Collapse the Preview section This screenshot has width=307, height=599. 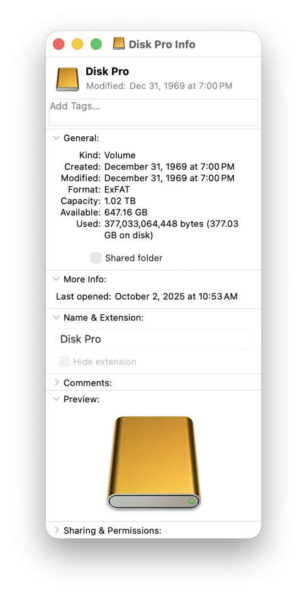click(x=57, y=399)
